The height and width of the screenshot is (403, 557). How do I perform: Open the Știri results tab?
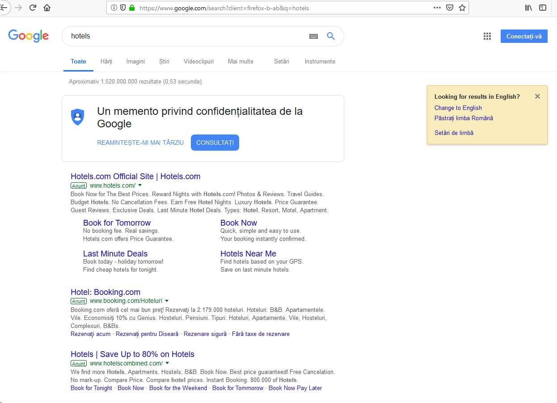tap(164, 61)
